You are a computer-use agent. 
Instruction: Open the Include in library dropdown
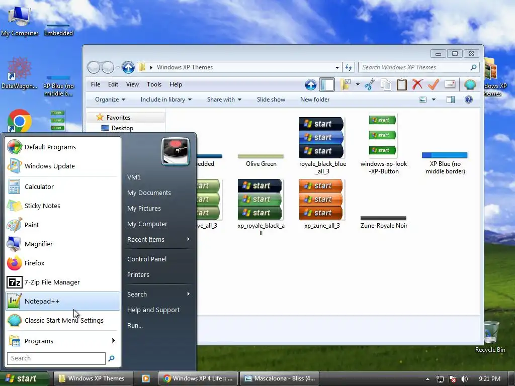(166, 100)
